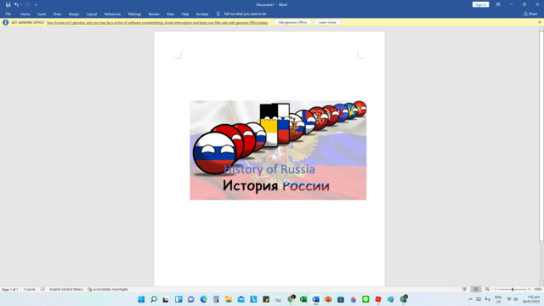
Task: Click the vertical scrollbar up arrow
Action: [541, 29]
